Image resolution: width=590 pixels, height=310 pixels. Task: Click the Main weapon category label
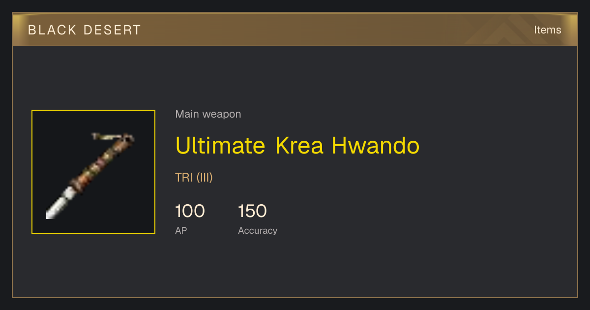tap(208, 114)
